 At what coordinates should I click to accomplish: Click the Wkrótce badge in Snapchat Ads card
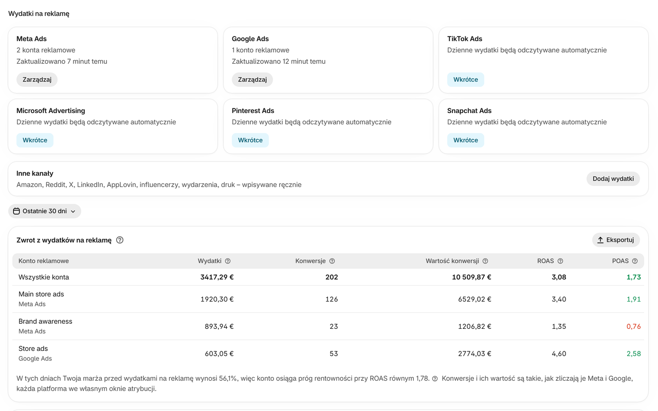tap(466, 140)
